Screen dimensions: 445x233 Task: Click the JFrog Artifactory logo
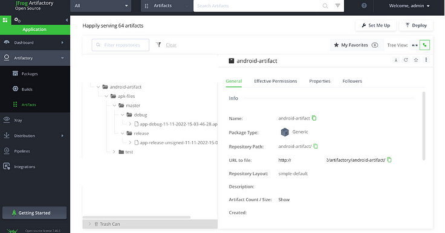(34, 5)
